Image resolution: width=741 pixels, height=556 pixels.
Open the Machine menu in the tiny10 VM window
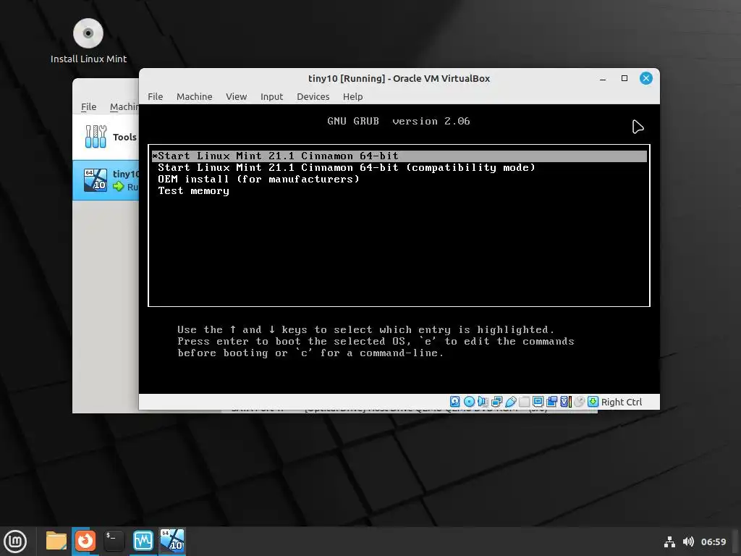[194, 96]
